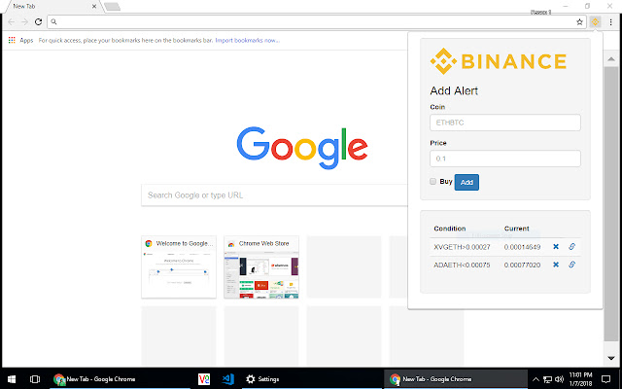Open the Apps grid icon
The image size is (622, 389).
[x=12, y=40]
